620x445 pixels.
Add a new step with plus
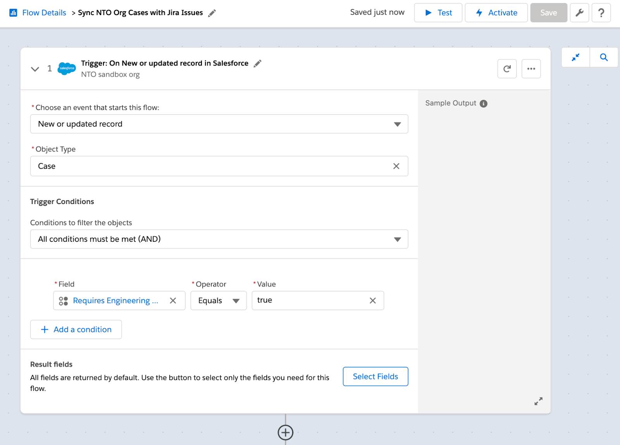[286, 433]
